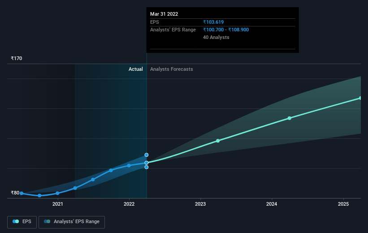The image size is (368, 233).
Task: Click the 'Analysts Forecasts' label
Action: coord(172,69)
